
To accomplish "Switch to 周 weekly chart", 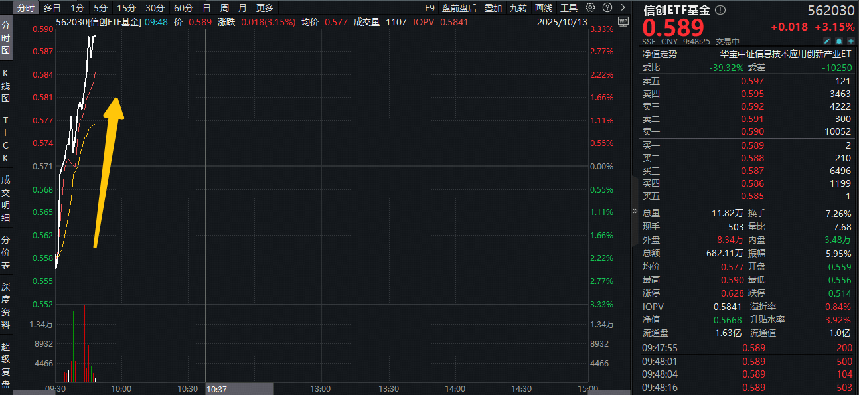I will point(224,8).
